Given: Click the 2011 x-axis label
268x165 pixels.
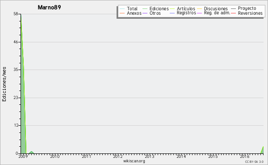Looking at the screenshot, I should point(86,156).
